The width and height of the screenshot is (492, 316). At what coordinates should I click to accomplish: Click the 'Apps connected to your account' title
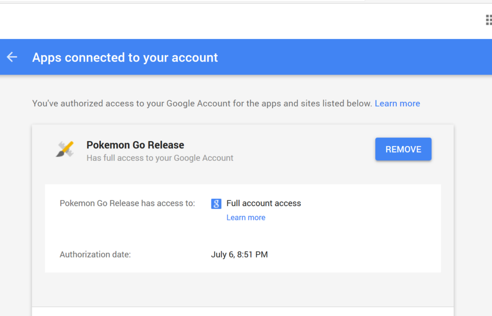pos(125,57)
